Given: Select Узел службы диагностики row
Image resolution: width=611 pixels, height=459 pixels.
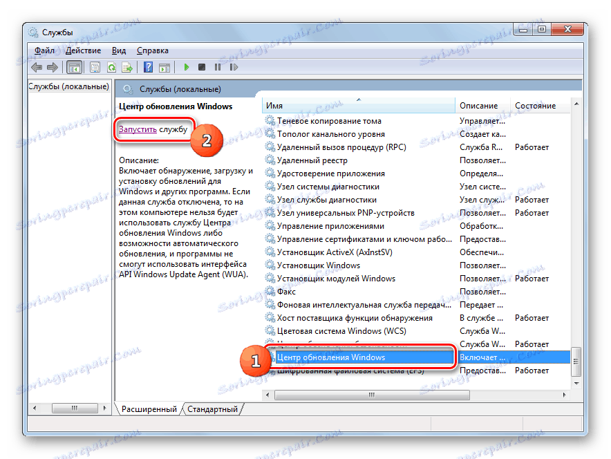Looking at the screenshot, I should pyautogui.click(x=417, y=200).
